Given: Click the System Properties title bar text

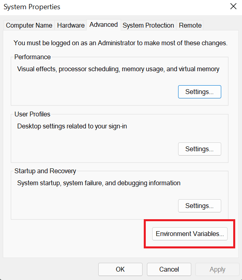Looking at the screenshot, I should [x=32, y=7].
